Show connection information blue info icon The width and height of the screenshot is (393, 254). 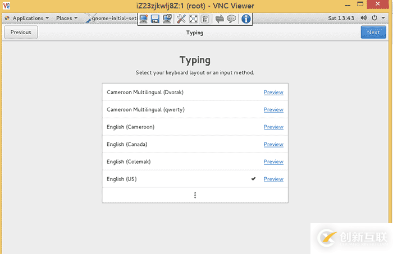pos(246,19)
